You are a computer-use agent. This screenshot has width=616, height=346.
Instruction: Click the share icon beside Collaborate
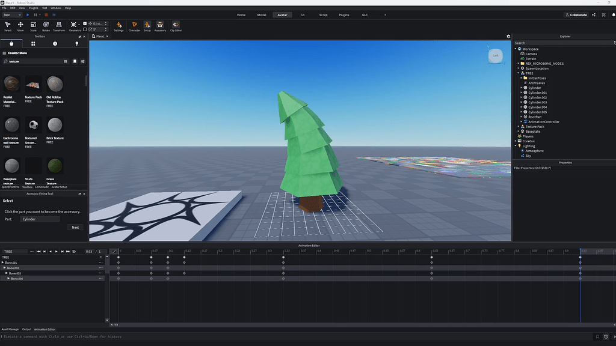click(x=594, y=15)
